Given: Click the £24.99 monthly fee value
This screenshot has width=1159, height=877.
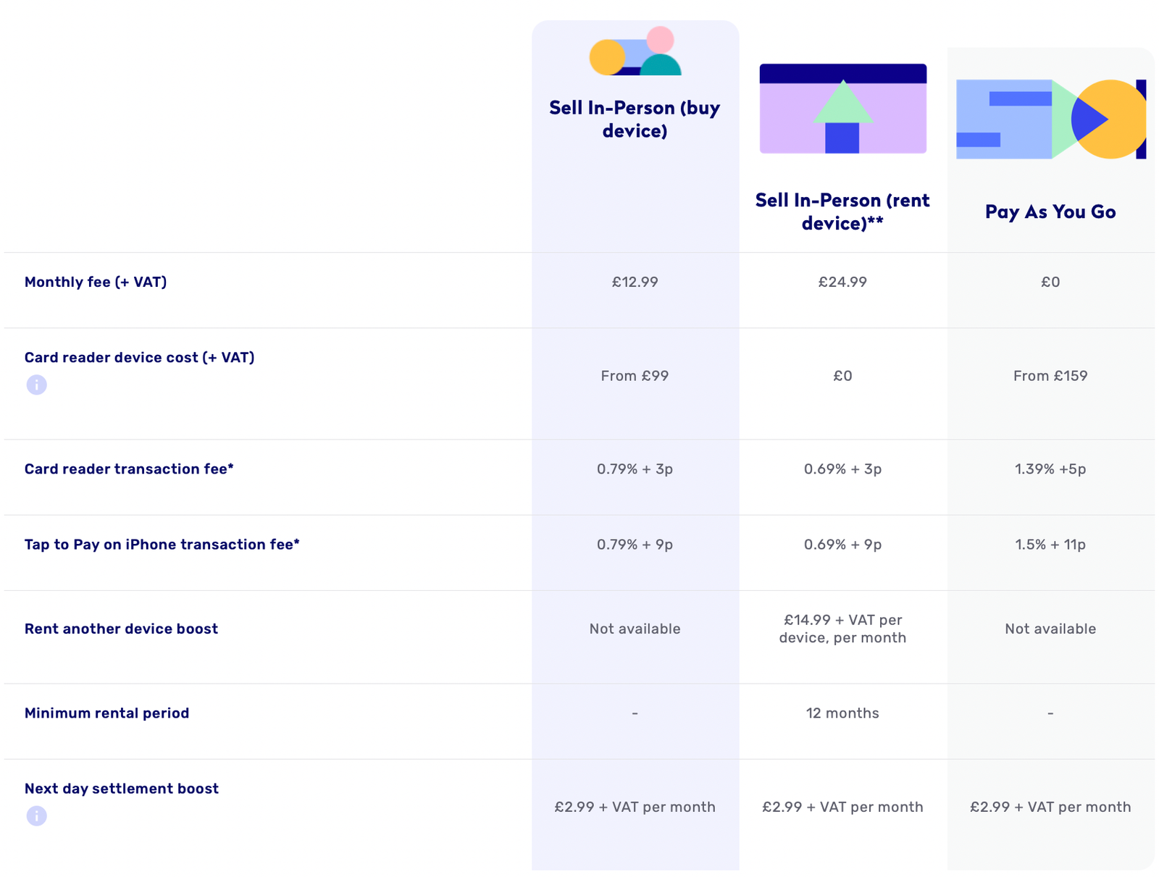Looking at the screenshot, I should click(x=842, y=282).
